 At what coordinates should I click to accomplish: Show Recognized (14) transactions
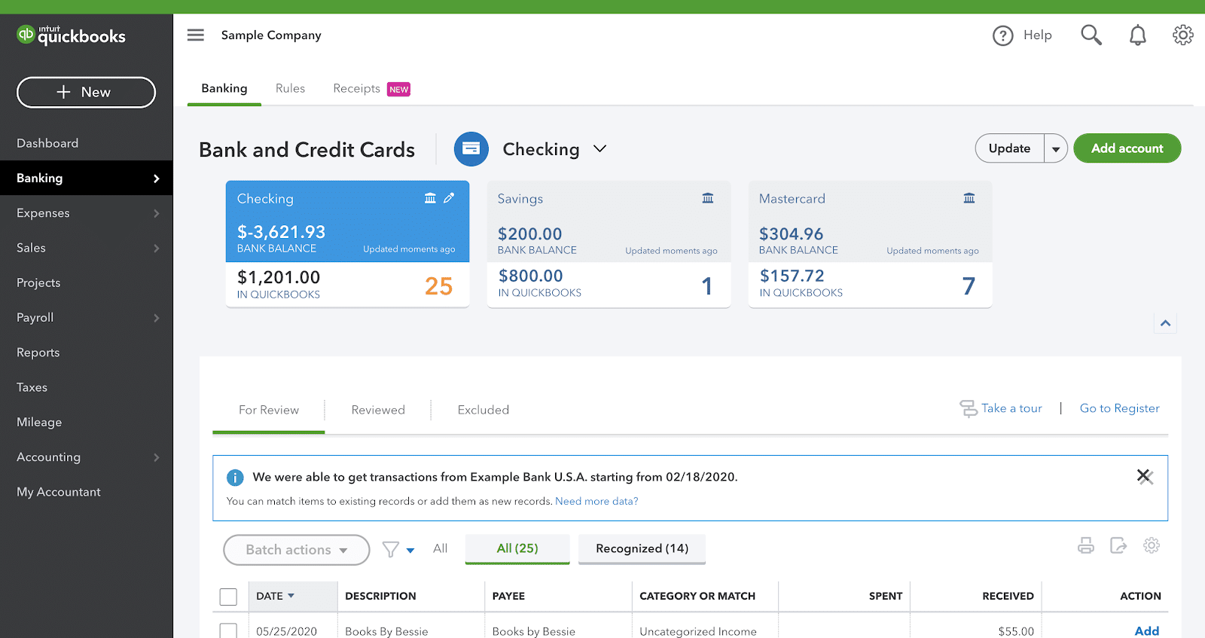click(x=642, y=548)
